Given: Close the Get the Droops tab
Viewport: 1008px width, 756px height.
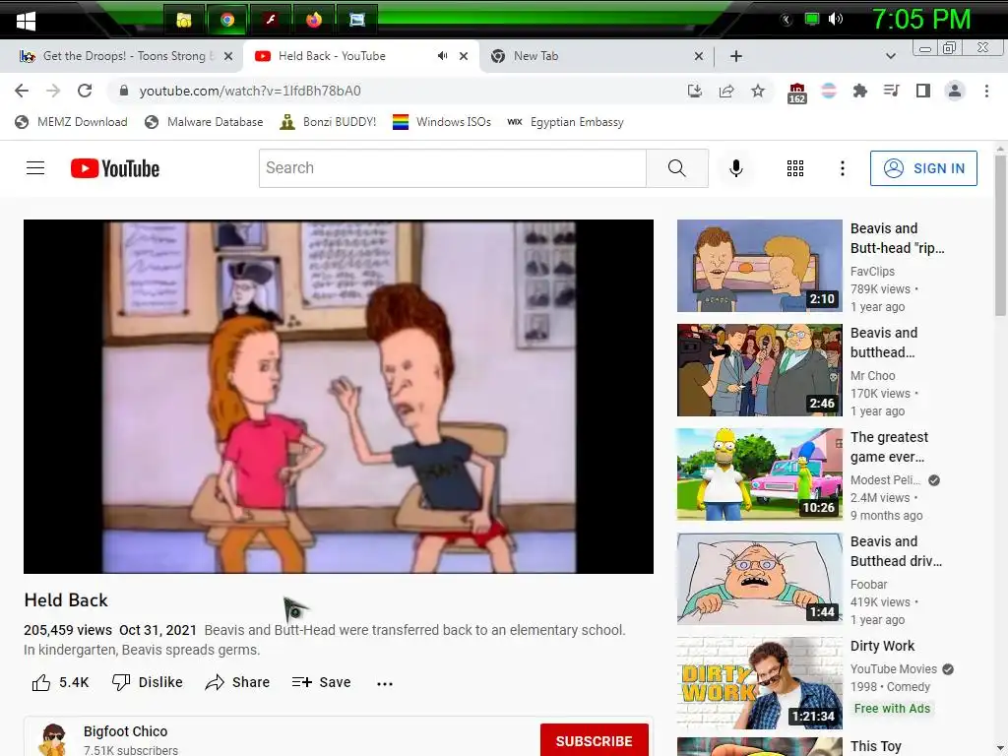Looking at the screenshot, I should pyautogui.click(x=228, y=56).
